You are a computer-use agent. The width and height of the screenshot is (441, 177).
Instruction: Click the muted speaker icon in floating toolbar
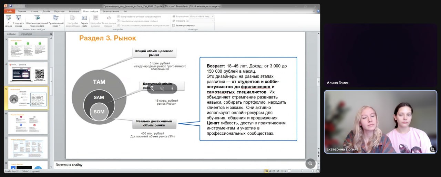[x=162, y=88]
